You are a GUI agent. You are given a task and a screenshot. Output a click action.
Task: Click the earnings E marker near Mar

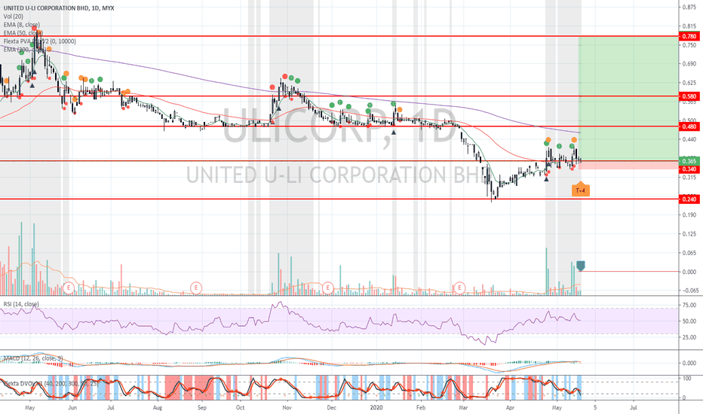tap(459, 288)
